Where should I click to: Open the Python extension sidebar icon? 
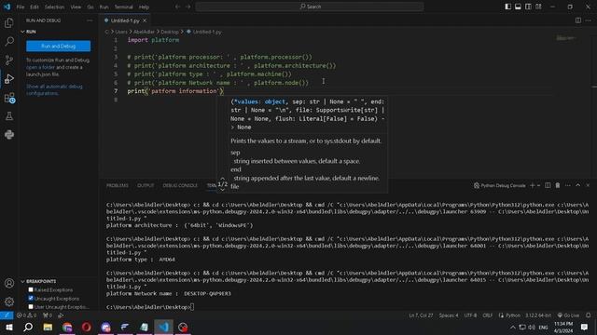point(9,134)
